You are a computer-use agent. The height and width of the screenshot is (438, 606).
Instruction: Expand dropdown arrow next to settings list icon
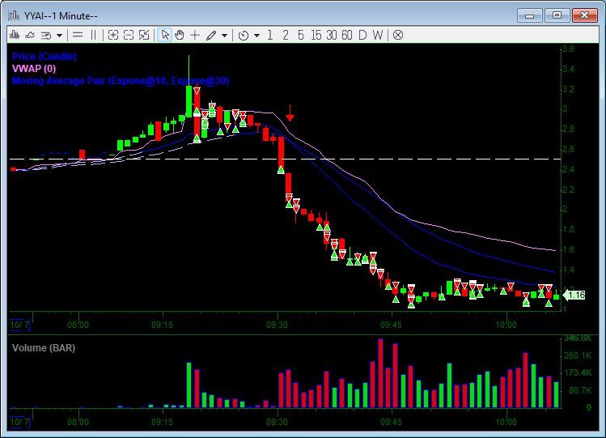[x=60, y=36]
